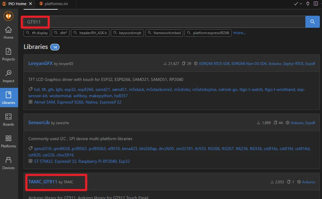This screenshot has width=322, height=199.
Task: Click the 'm5stack' tag
Action: pyautogui.click(x=137, y=90)
